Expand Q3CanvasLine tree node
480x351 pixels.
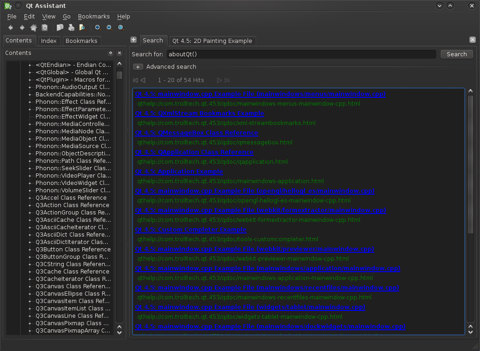pyautogui.click(x=30, y=316)
